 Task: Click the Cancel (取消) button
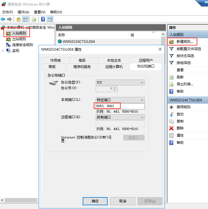click(122, 201)
